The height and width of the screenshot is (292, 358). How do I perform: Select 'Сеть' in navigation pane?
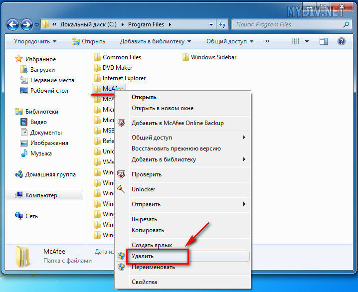click(x=26, y=216)
